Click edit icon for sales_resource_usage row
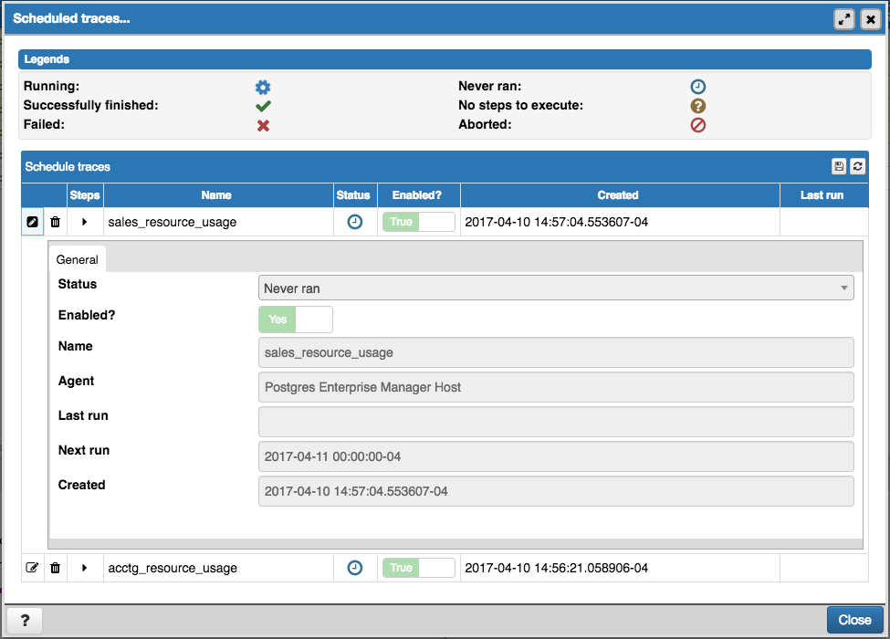This screenshot has height=639, width=890. 32,222
